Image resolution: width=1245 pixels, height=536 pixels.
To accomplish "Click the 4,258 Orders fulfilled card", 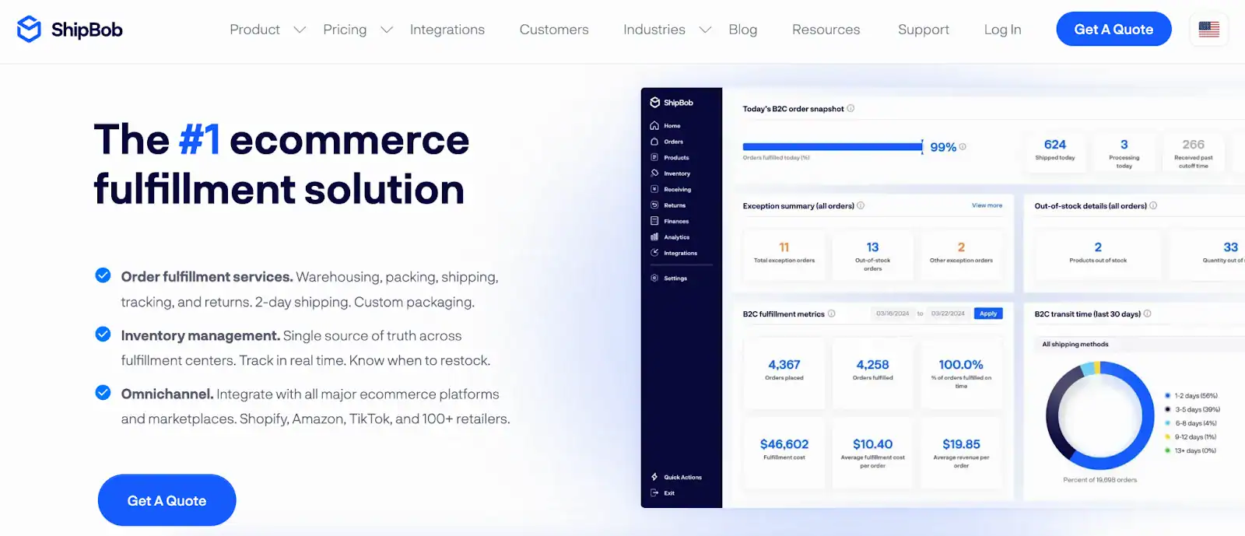I will 872,373.
